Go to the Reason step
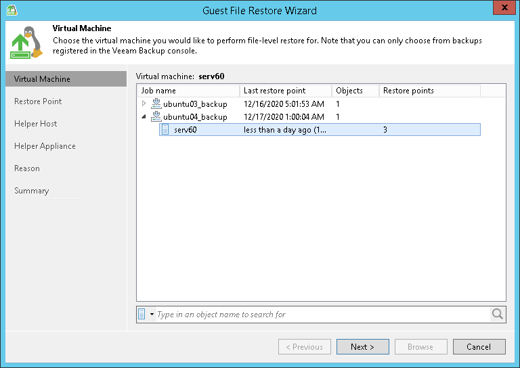This screenshot has width=520, height=368. click(x=27, y=168)
